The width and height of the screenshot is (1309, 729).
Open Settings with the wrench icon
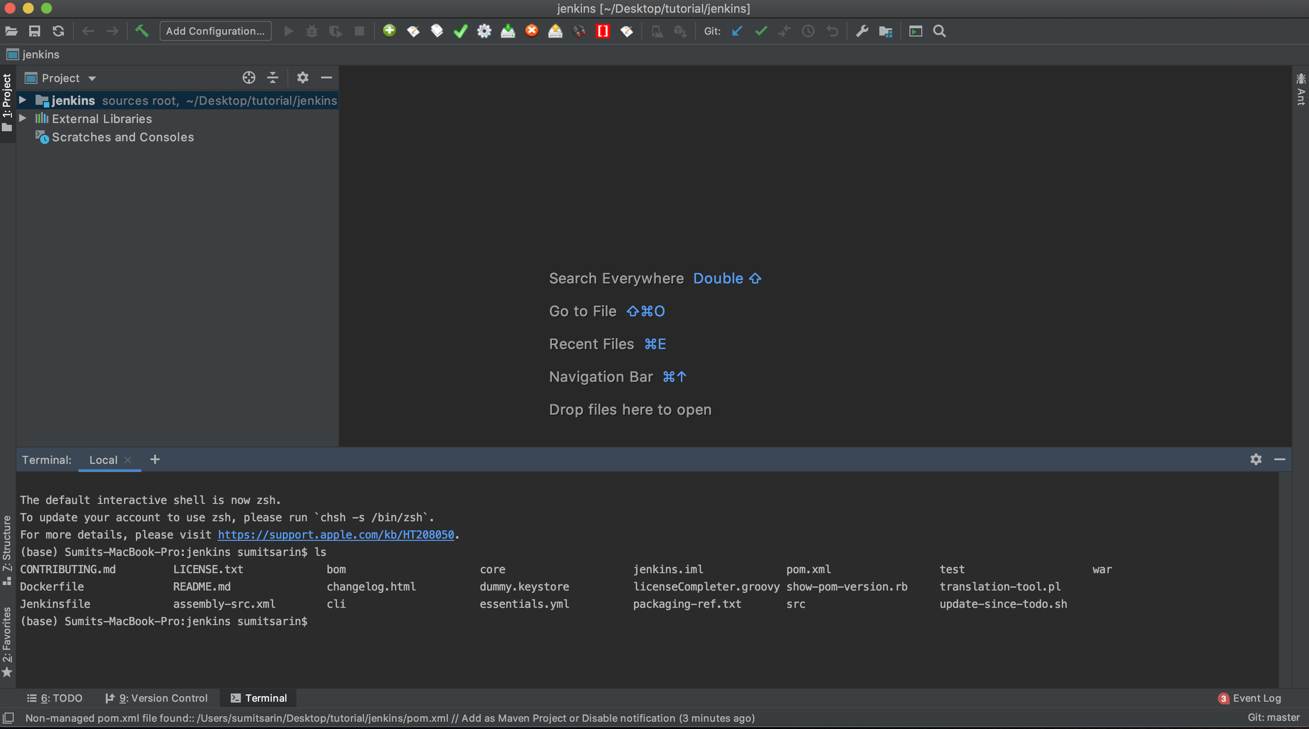click(862, 31)
